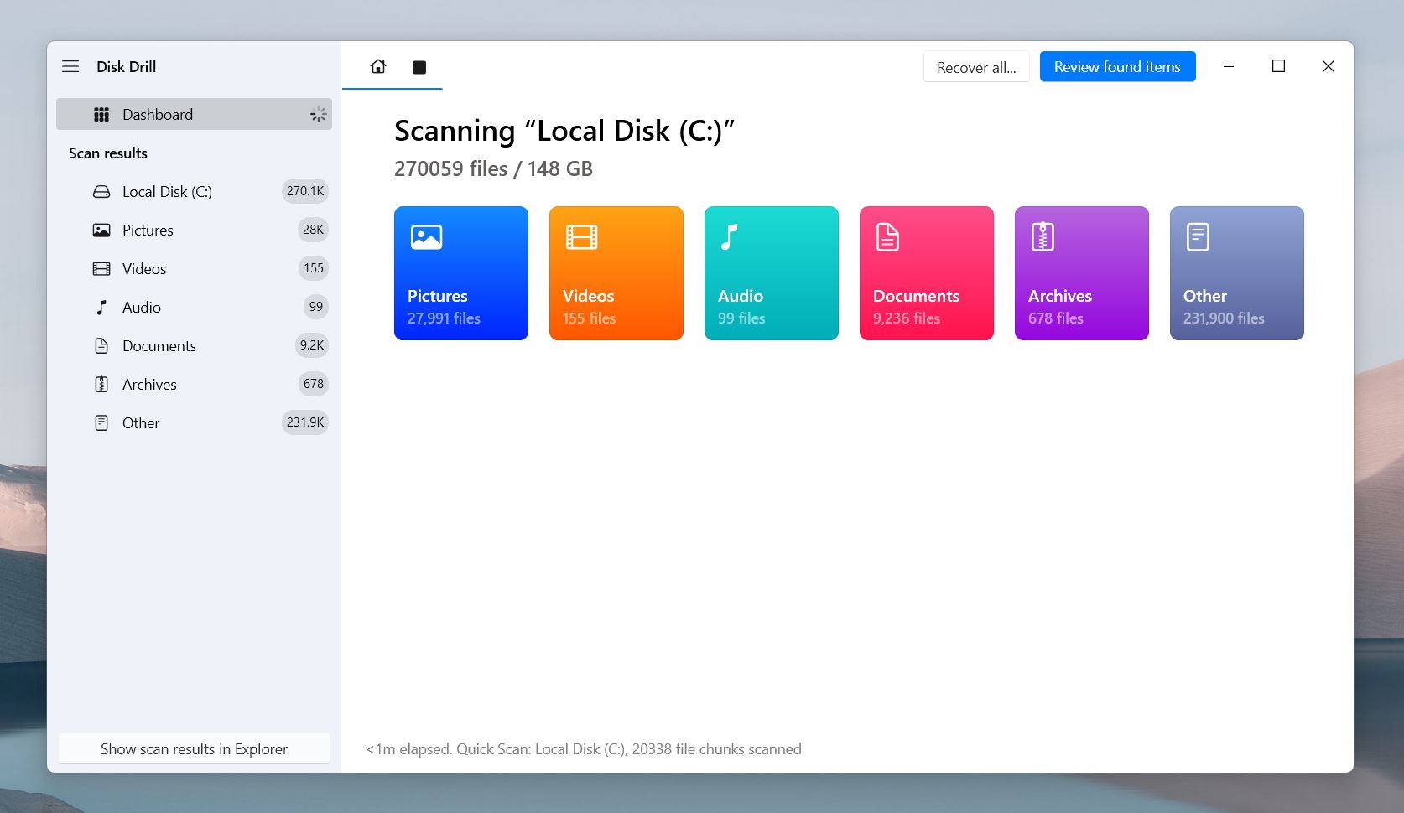Image resolution: width=1404 pixels, height=813 pixels.
Task: Click the sidebar Pictures image icon
Action: point(101,230)
